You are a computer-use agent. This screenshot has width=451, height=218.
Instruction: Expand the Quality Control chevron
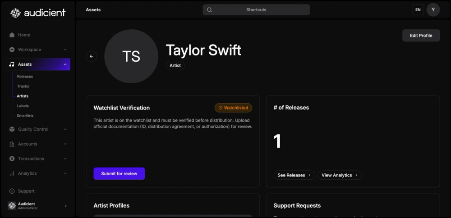point(65,129)
